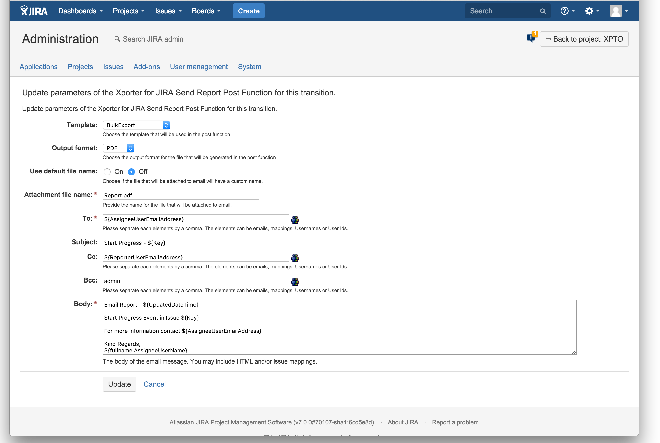This screenshot has height=443, width=660.
Task: Click the magnifier icon in top search
Action: [x=542, y=11]
